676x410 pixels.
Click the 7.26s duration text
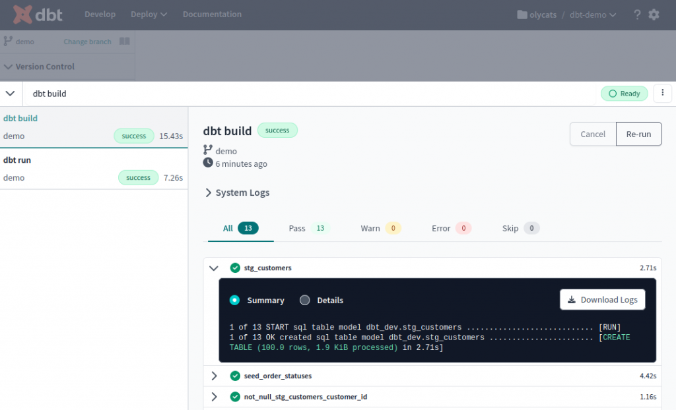(x=173, y=177)
